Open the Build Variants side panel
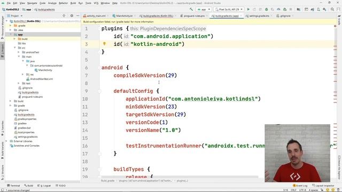Screen dimensions: 342x192 click(x=2, y=150)
